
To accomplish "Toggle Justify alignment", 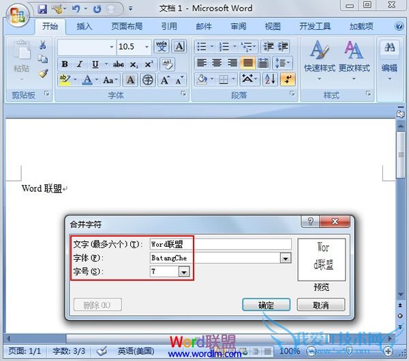I will coord(247,63).
